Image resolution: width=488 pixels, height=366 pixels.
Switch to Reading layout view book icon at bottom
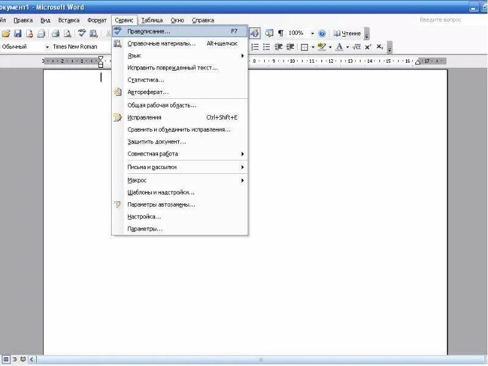tap(23, 359)
